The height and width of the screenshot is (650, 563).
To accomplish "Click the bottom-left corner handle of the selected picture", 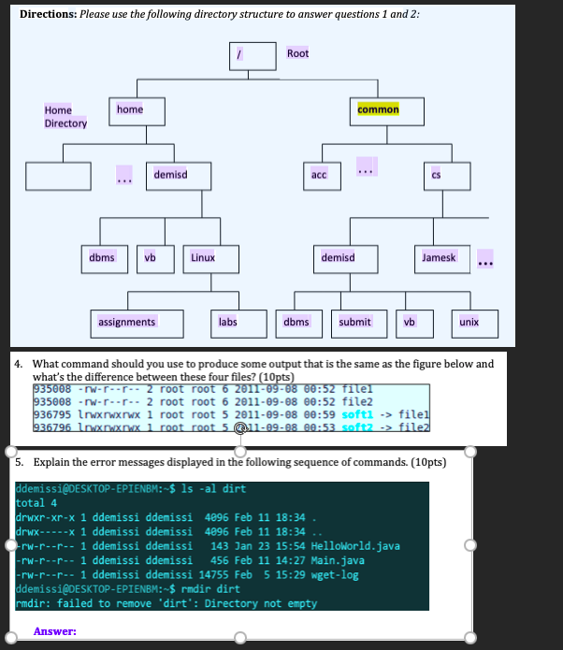I will tap(11, 638).
